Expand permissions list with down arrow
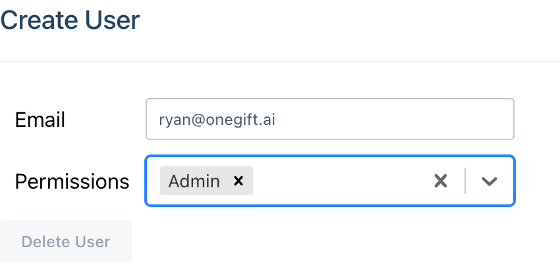The width and height of the screenshot is (560, 280). [x=490, y=181]
